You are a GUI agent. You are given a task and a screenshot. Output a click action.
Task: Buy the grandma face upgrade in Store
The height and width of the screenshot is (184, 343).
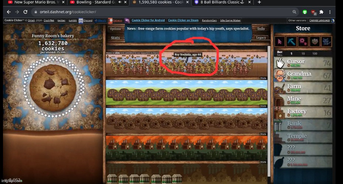click(315, 41)
